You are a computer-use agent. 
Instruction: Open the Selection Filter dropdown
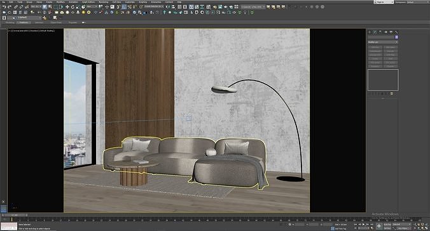[36, 6]
